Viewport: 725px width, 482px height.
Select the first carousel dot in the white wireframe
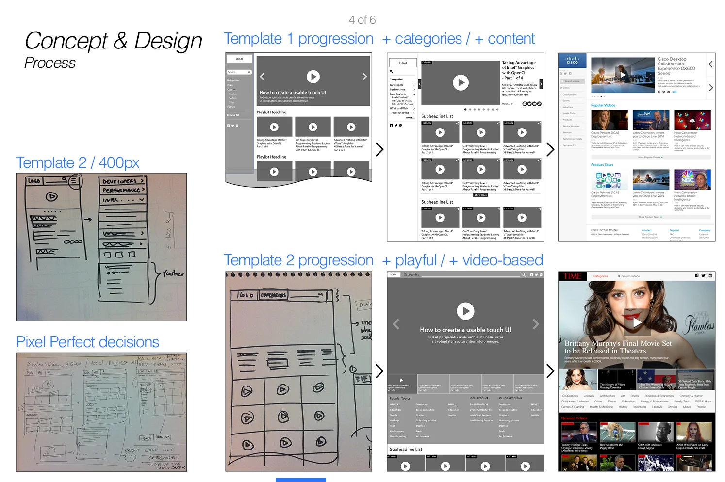(465, 109)
